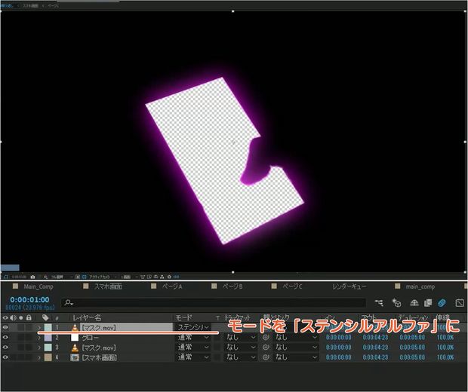Click the cone icon of layer 3 マスク.mov
This screenshot has width=468, height=392.
[75, 348]
